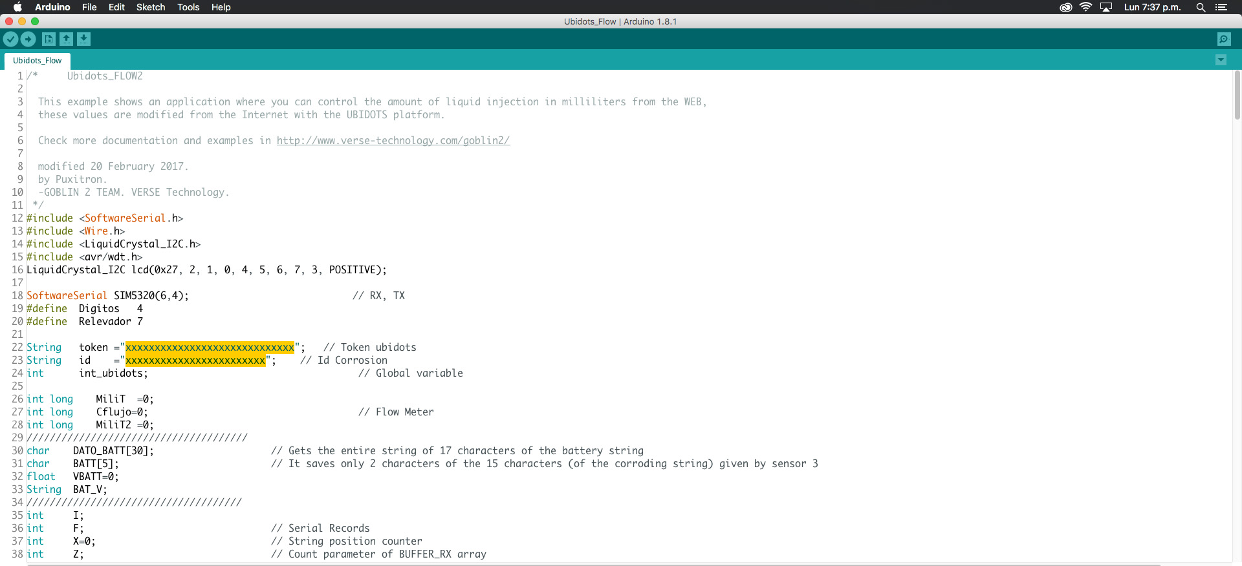Click BATT[5] declaration on line 31
Viewport: 1242px width, 566px height.
point(96,464)
